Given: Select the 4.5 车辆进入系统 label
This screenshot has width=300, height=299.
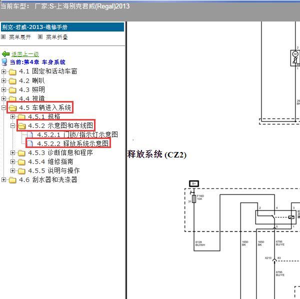Looking at the screenshot, I should (x=45, y=107).
